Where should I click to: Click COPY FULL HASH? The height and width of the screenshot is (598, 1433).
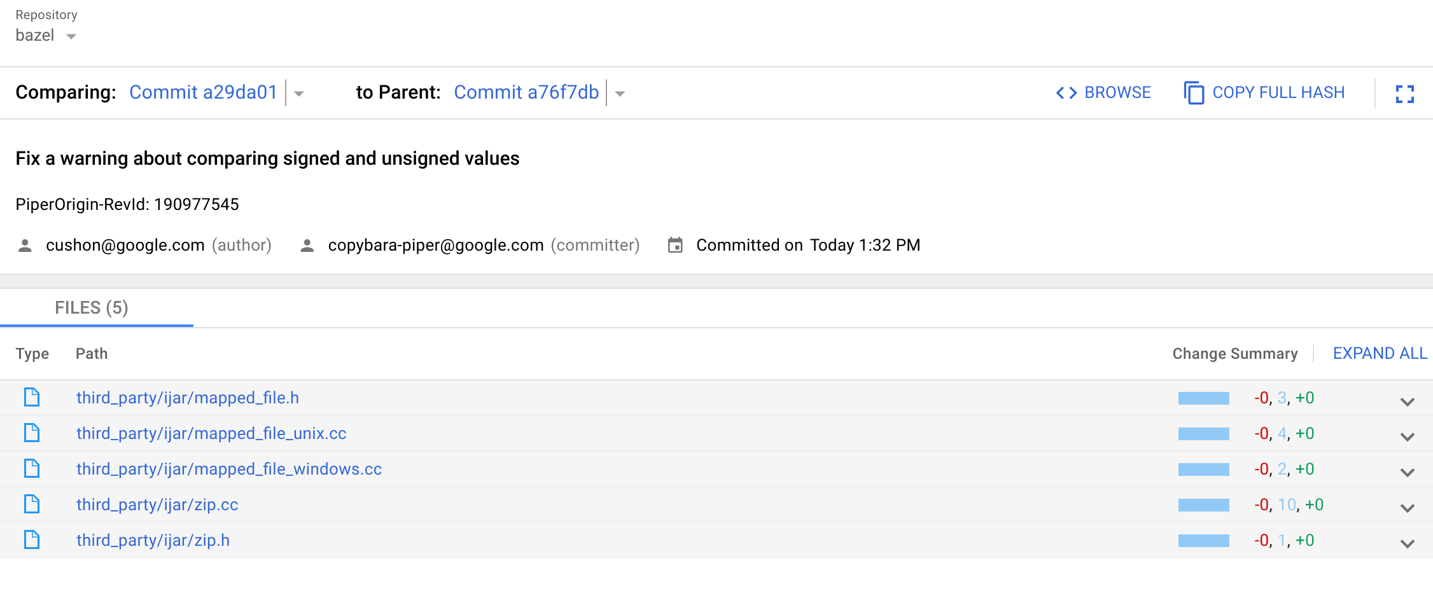tap(1278, 92)
